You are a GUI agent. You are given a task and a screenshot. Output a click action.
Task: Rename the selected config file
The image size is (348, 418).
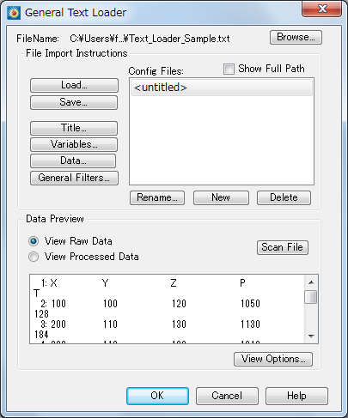(157, 197)
